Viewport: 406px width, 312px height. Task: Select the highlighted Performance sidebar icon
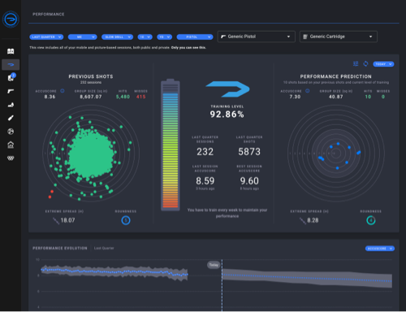tap(11, 65)
